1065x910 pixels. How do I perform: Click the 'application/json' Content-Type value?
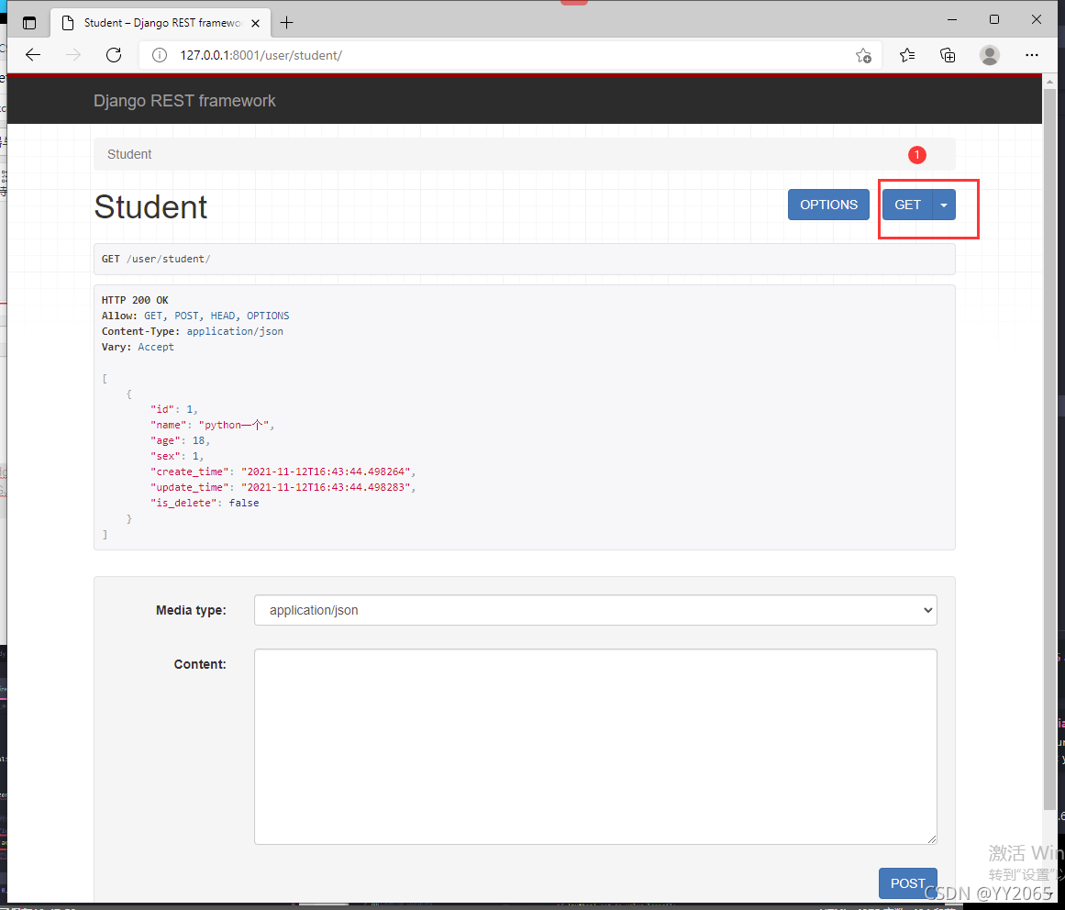235,331
